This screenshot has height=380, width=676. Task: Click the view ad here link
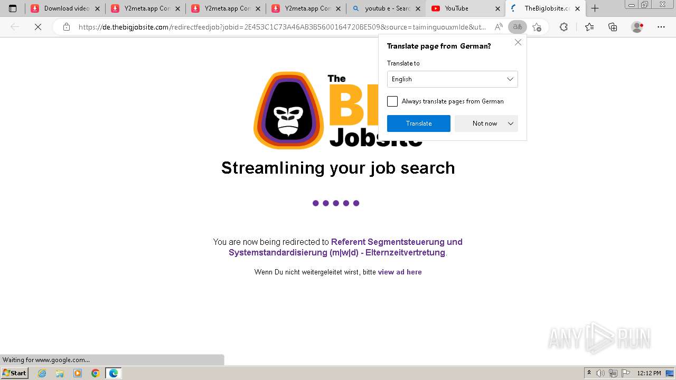(x=400, y=272)
